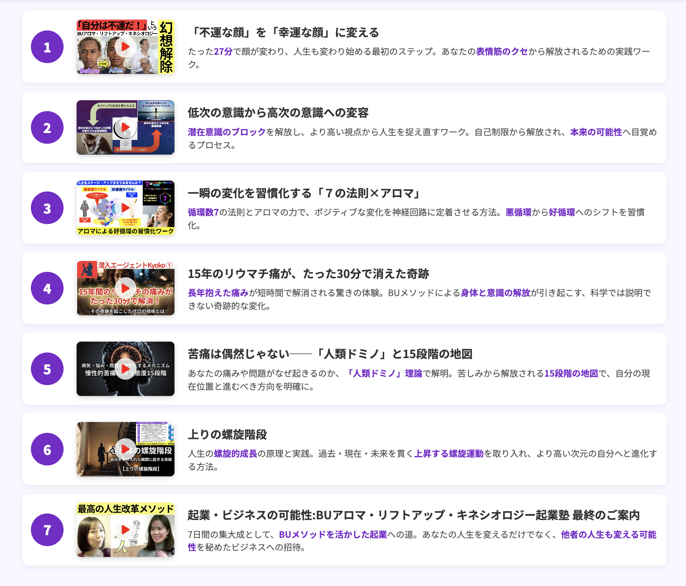Play the aroma cycle video in lesson 3

[125, 208]
